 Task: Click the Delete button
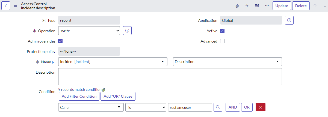coord(301,6)
